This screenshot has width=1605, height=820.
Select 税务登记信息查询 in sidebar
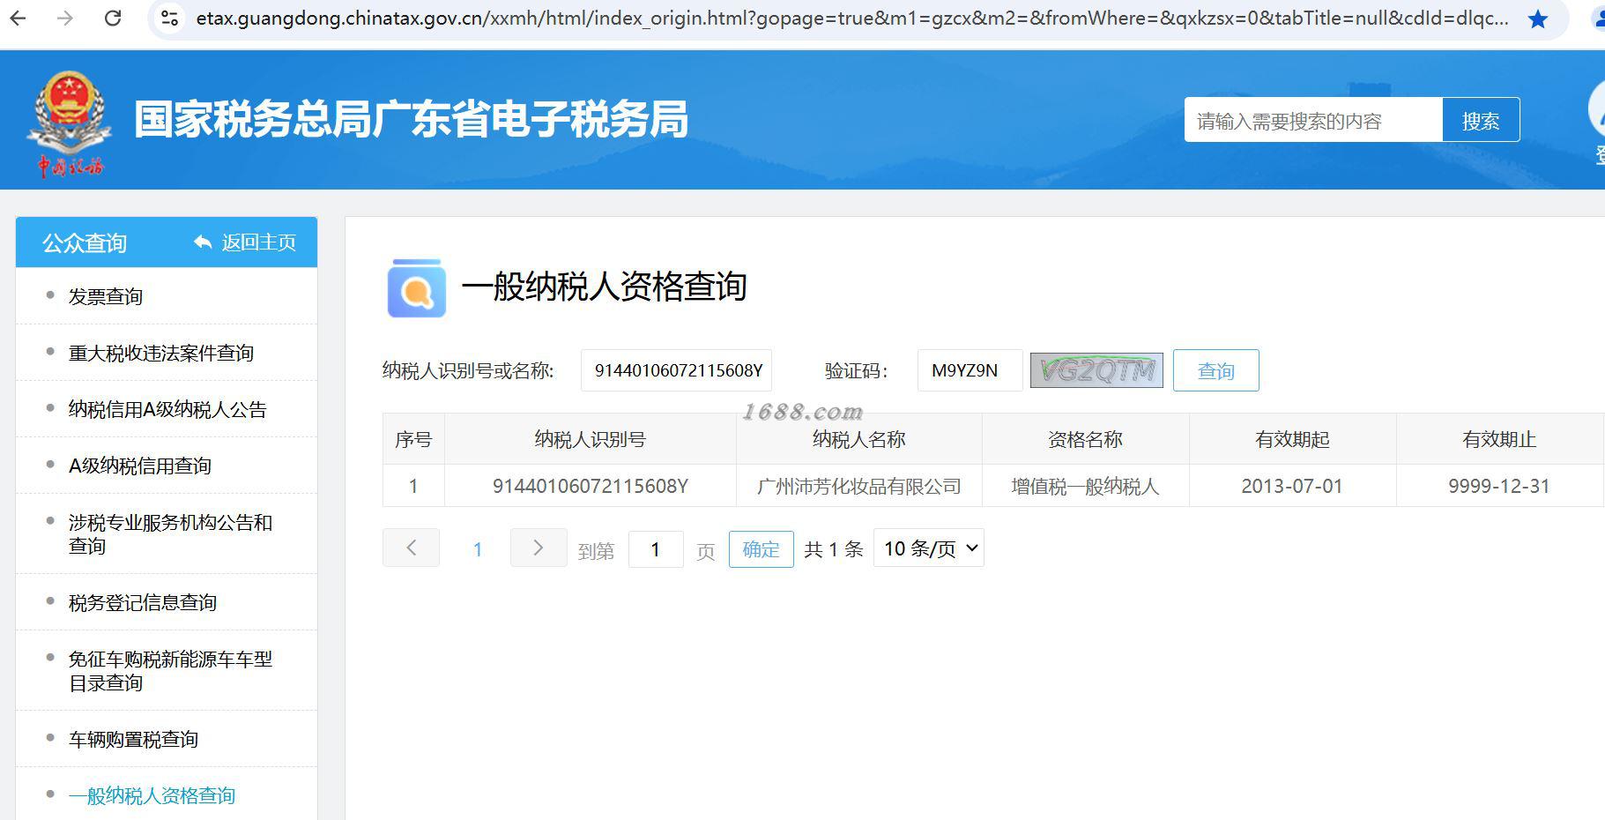click(x=143, y=602)
